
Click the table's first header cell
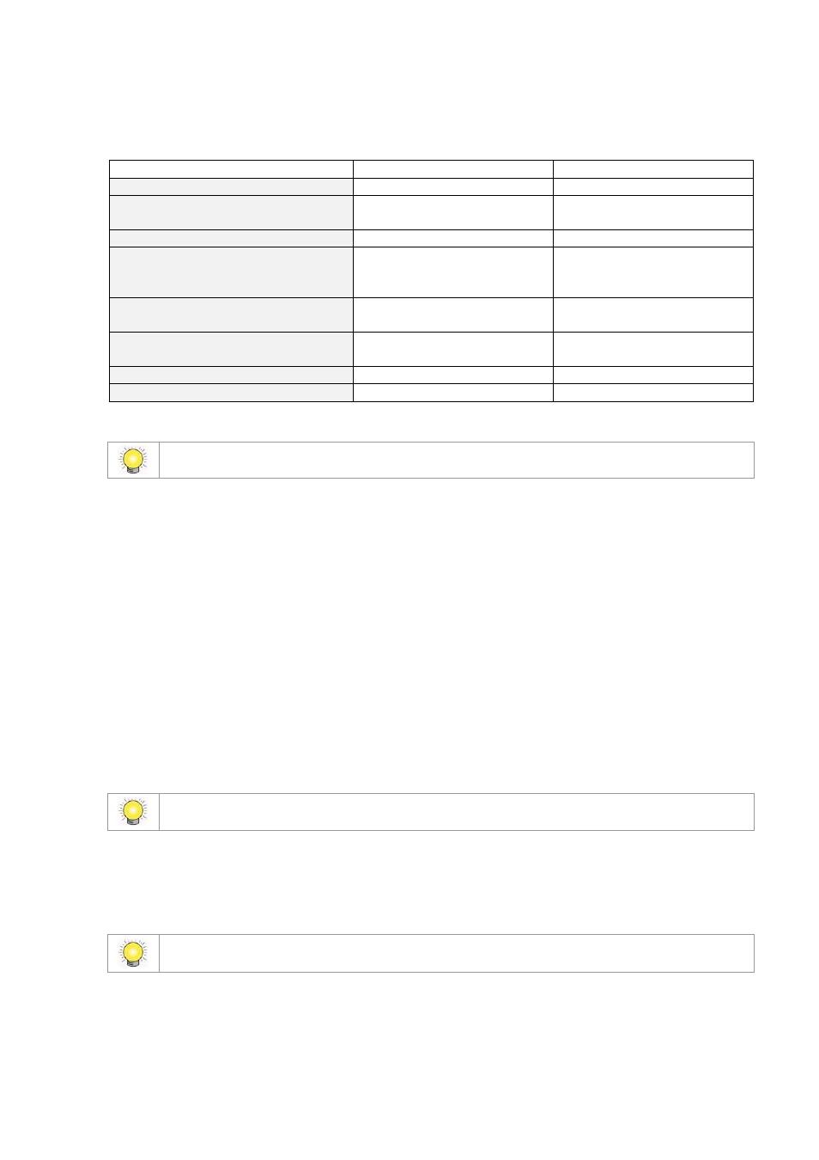(x=231, y=169)
